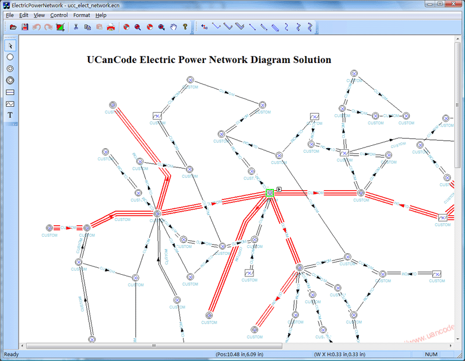Select the double curved line link tool

tap(298, 27)
